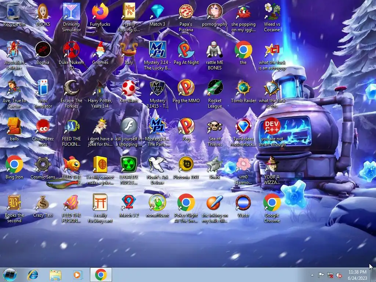Open Match 3 2 shortcut
Viewport: 376px width, 282px height.
coord(129,206)
